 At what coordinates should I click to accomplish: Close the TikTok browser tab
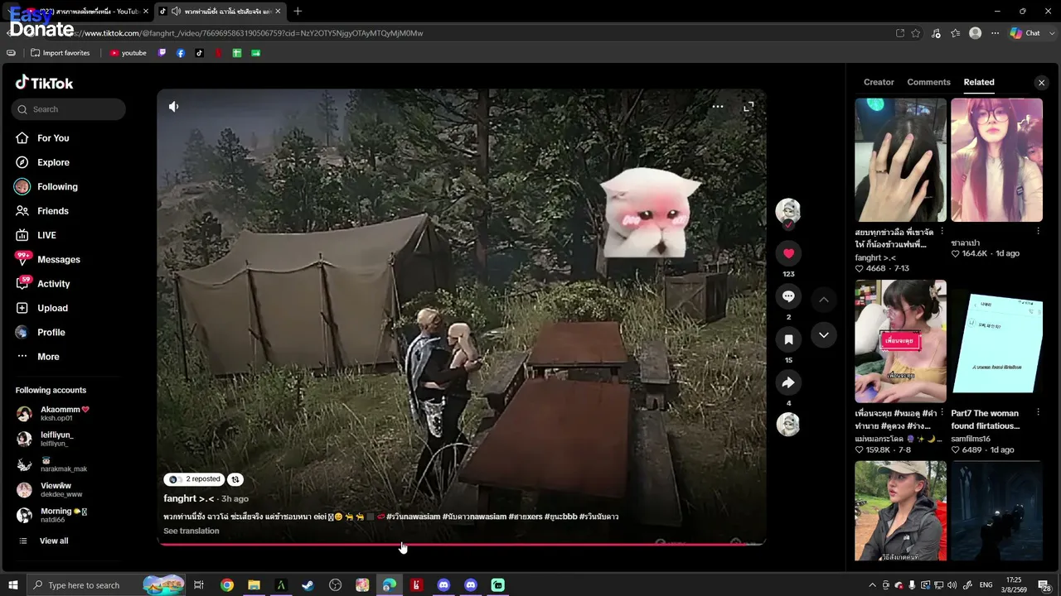point(279,12)
